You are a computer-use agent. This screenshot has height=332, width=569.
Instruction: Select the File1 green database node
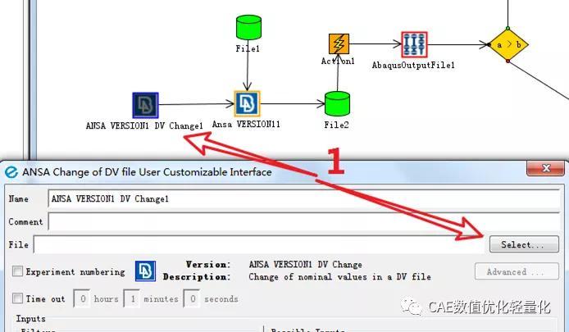[248, 27]
